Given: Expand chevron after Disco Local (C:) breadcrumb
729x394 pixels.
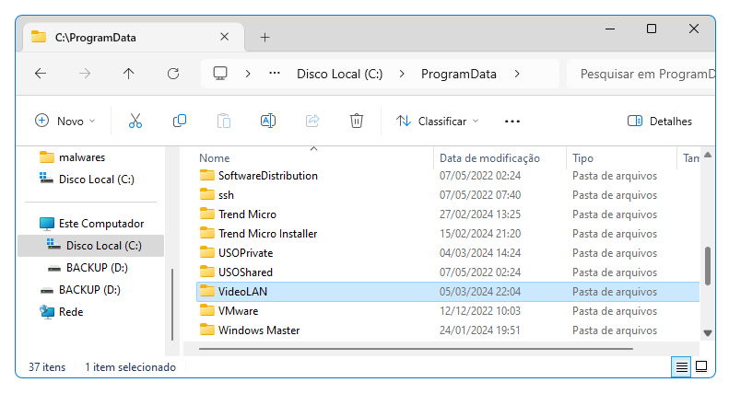Looking at the screenshot, I should pos(402,74).
